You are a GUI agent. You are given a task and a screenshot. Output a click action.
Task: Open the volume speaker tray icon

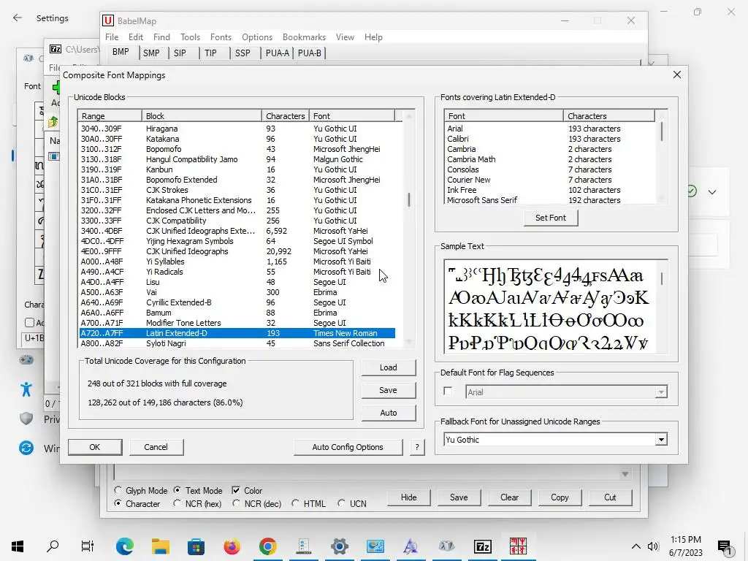coord(653,546)
